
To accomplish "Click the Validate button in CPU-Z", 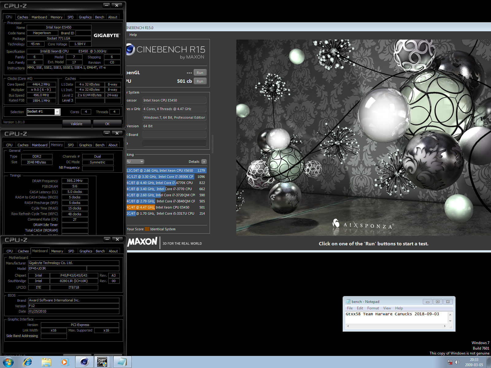I will 77,124.
